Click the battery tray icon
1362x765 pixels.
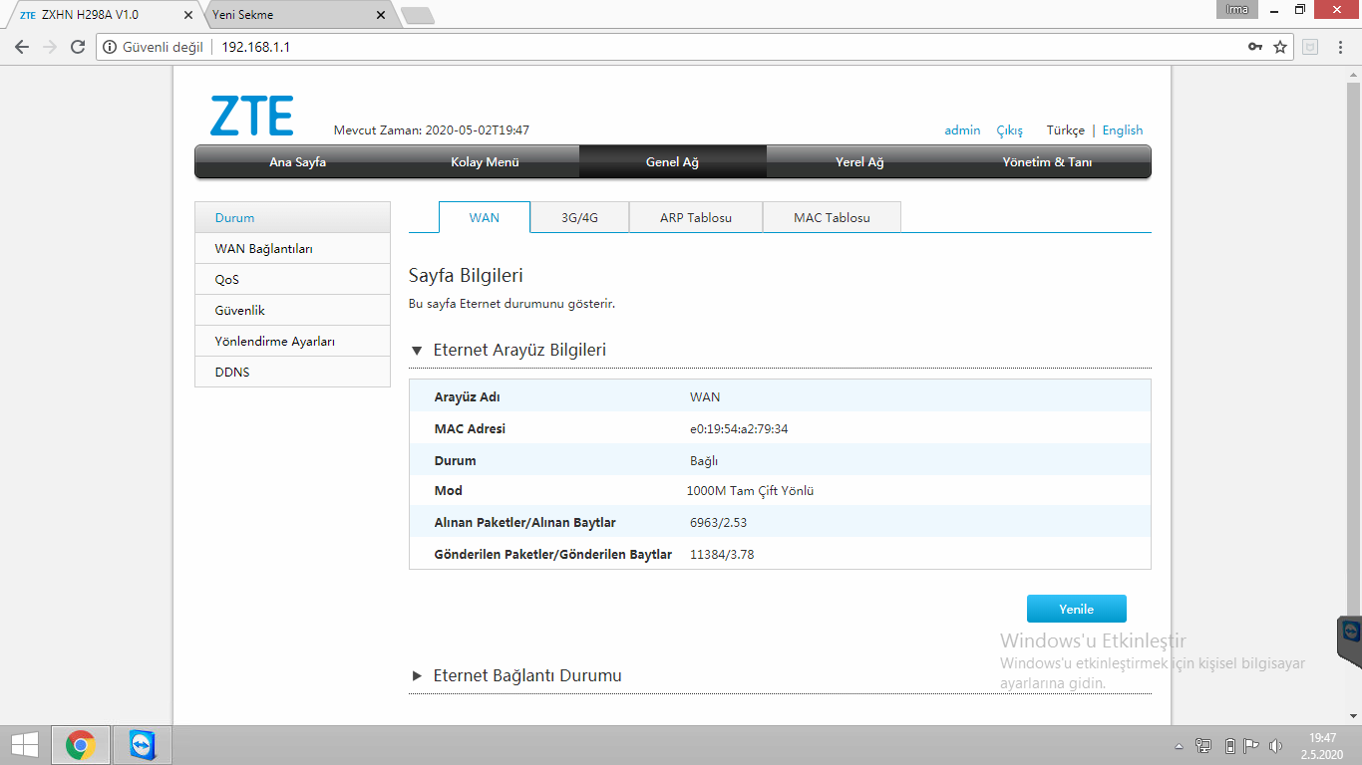1229,746
